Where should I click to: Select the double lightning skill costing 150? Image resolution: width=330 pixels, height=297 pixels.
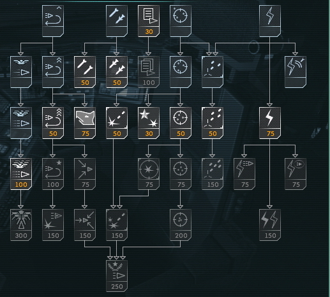coord(270,225)
